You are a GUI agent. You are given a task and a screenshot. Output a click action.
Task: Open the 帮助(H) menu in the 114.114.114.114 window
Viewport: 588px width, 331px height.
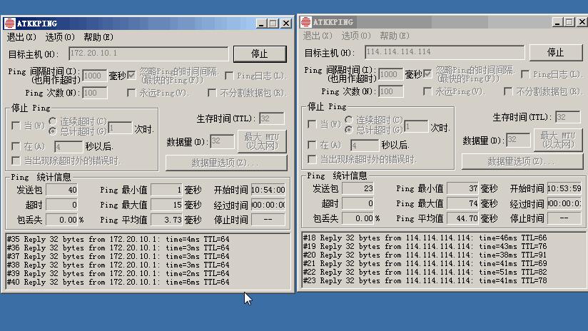(395, 36)
